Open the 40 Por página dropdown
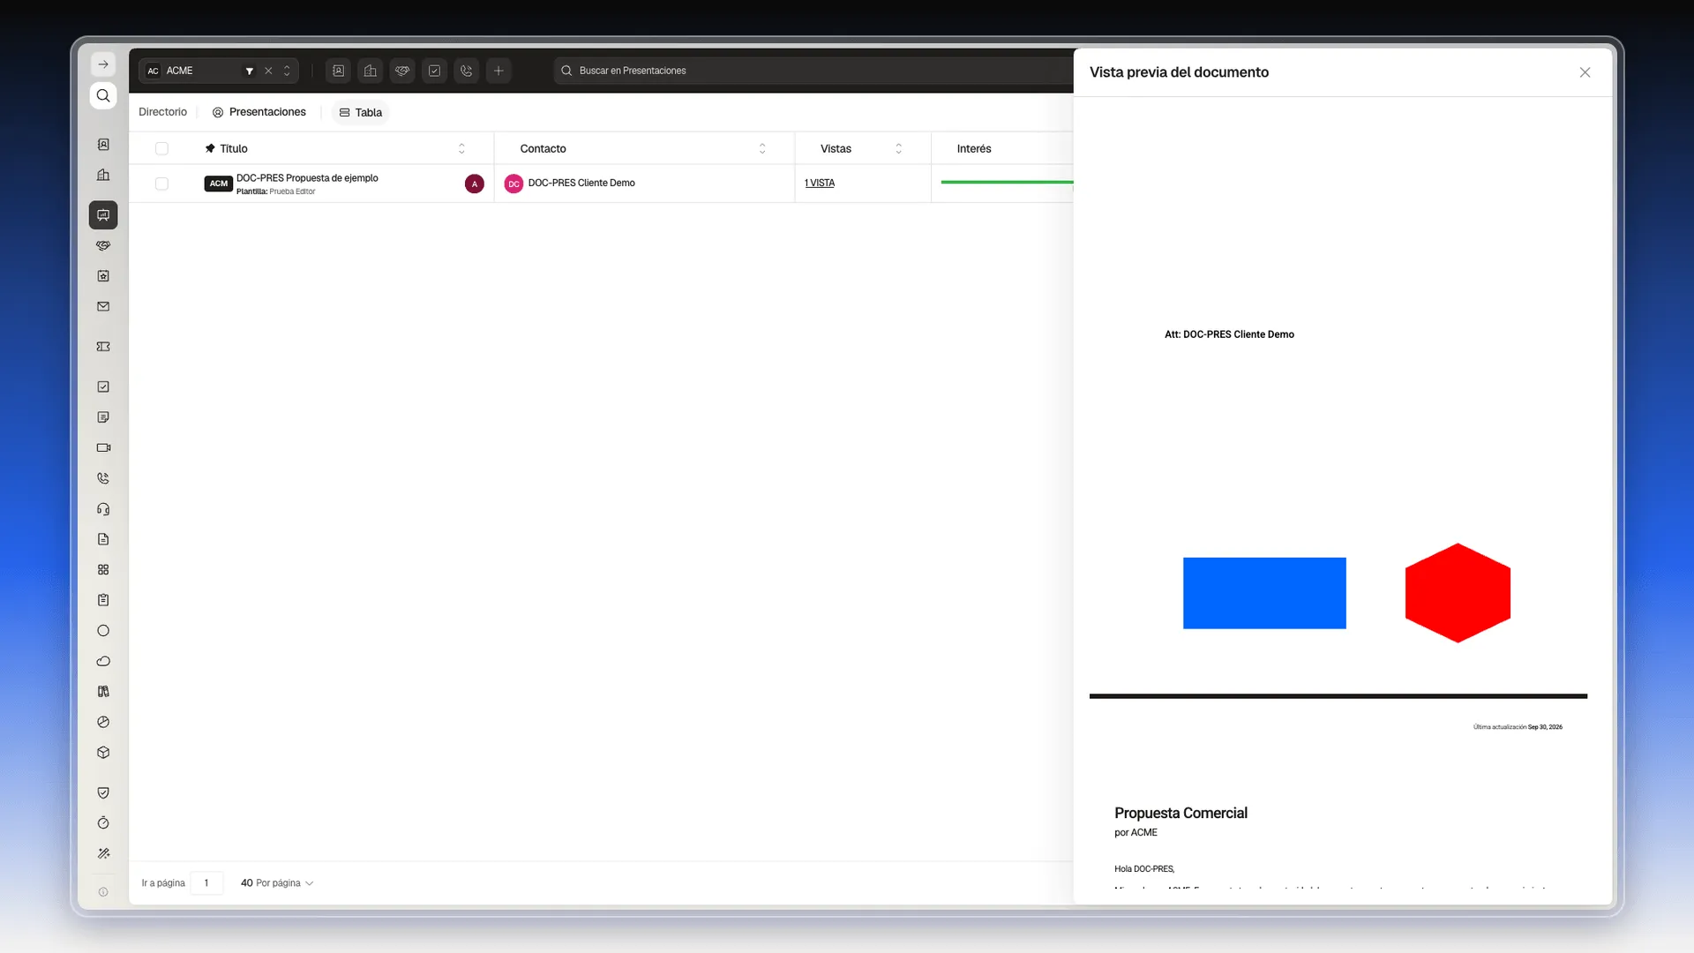This screenshot has height=953, width=1694. pyautogui.click(x=277, y=882)
